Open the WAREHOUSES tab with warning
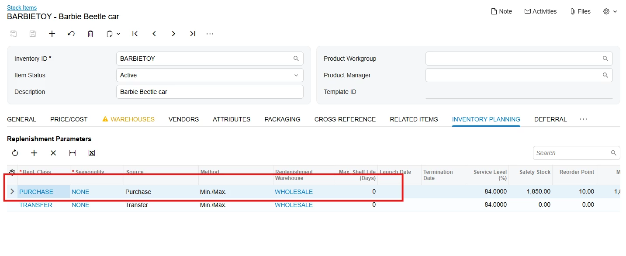 point(128,119)
